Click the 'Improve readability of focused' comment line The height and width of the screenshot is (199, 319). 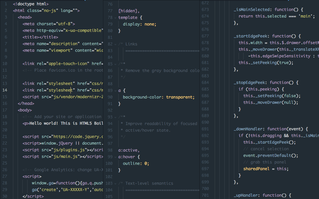[x=159, y=124]
